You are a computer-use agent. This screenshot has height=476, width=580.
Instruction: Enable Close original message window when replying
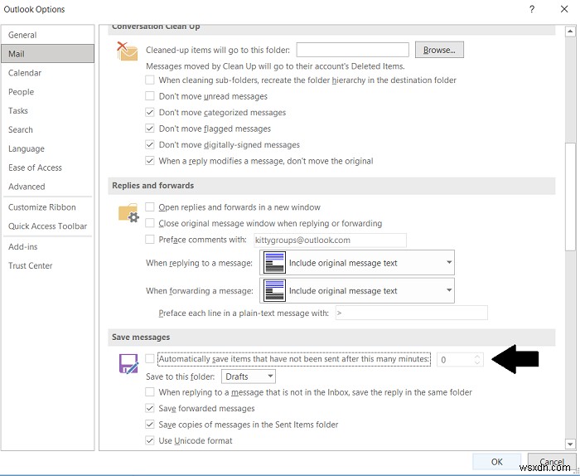pos(149,223)
